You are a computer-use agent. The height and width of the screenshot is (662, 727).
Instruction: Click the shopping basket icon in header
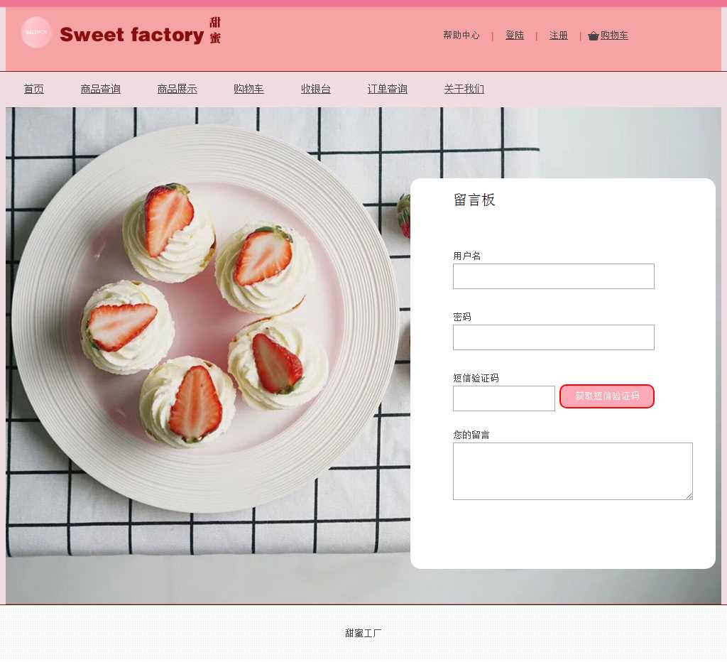[593, 36]
